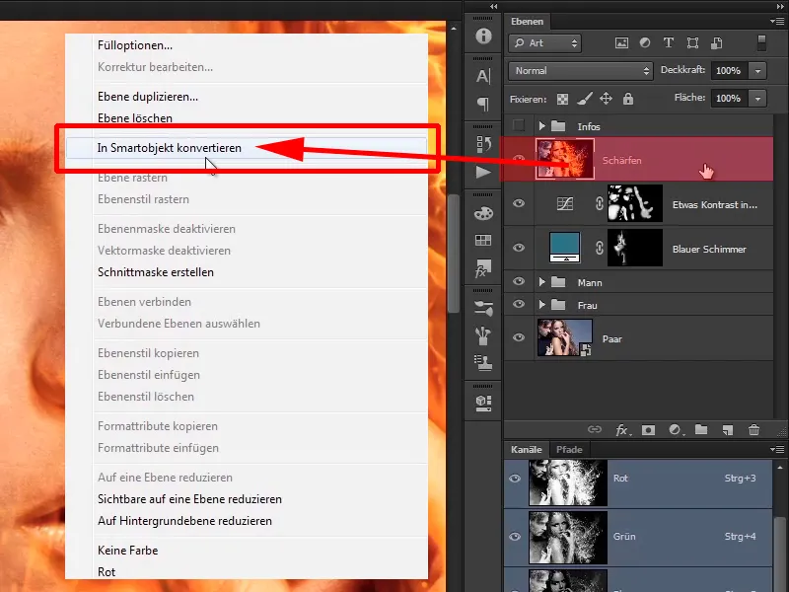The image size is (789, 592).
Task: Filter layers by text layer type
Action: (669, 43)
